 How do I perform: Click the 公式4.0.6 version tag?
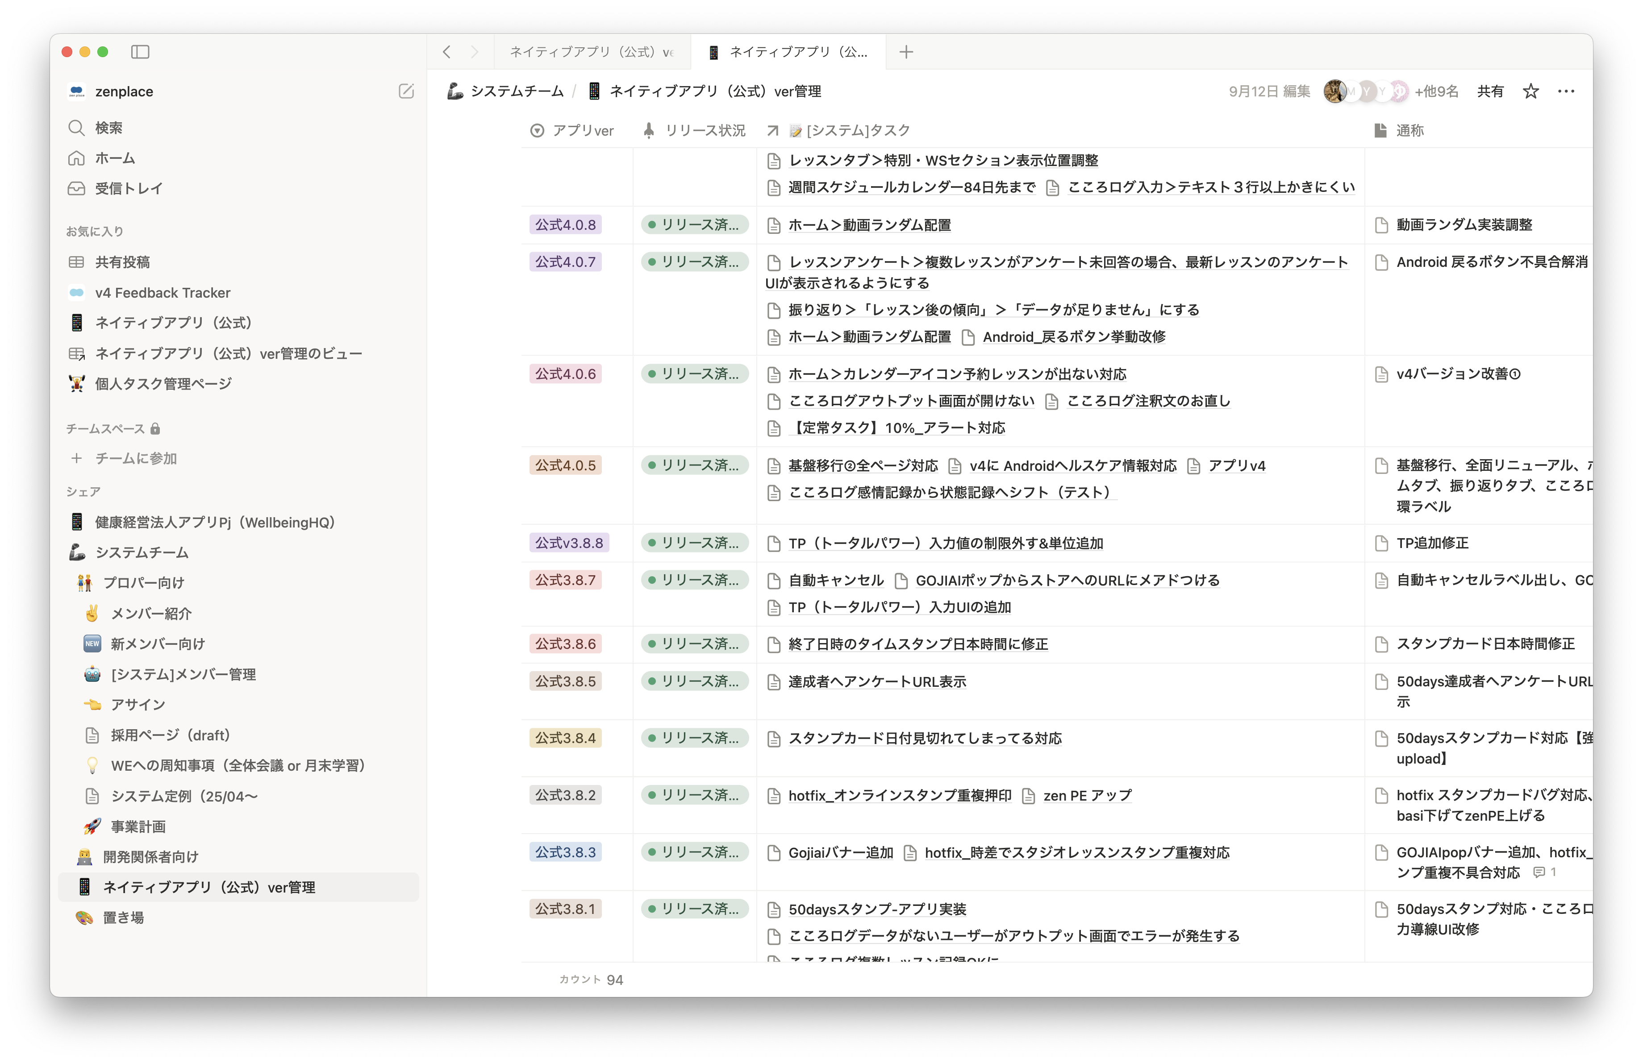click(565, 374)
